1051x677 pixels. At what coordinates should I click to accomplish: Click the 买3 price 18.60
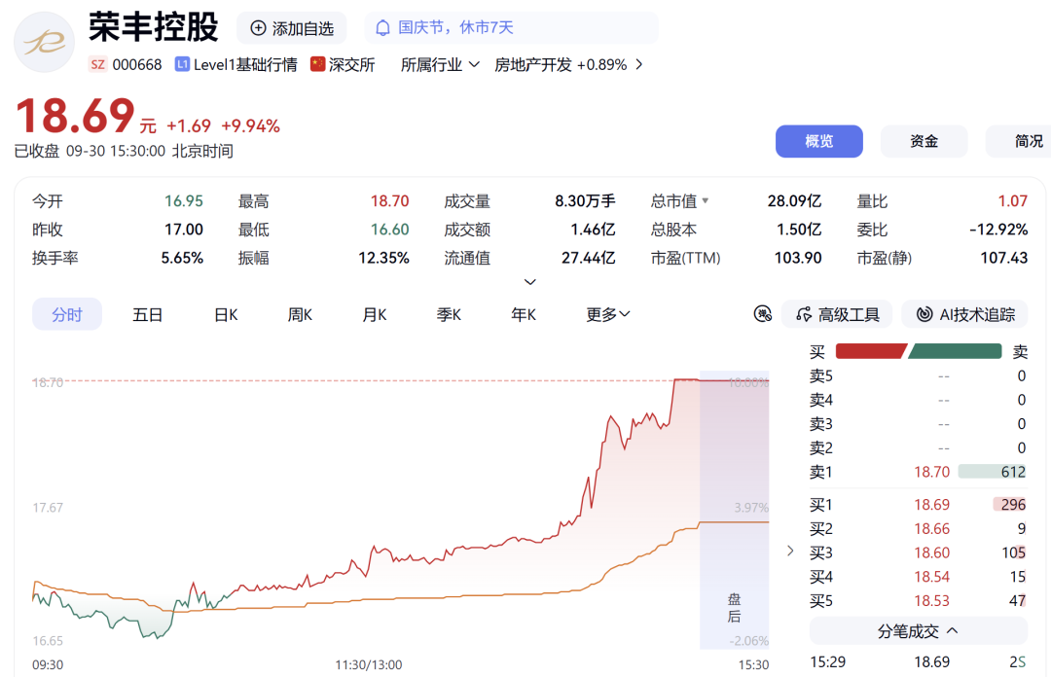click(x=931, y=553)
